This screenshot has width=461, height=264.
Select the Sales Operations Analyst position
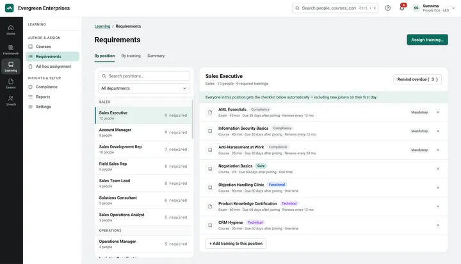[x=143, y=217]
